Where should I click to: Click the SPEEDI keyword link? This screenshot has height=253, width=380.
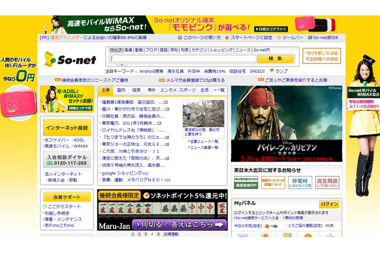point(257,71)
